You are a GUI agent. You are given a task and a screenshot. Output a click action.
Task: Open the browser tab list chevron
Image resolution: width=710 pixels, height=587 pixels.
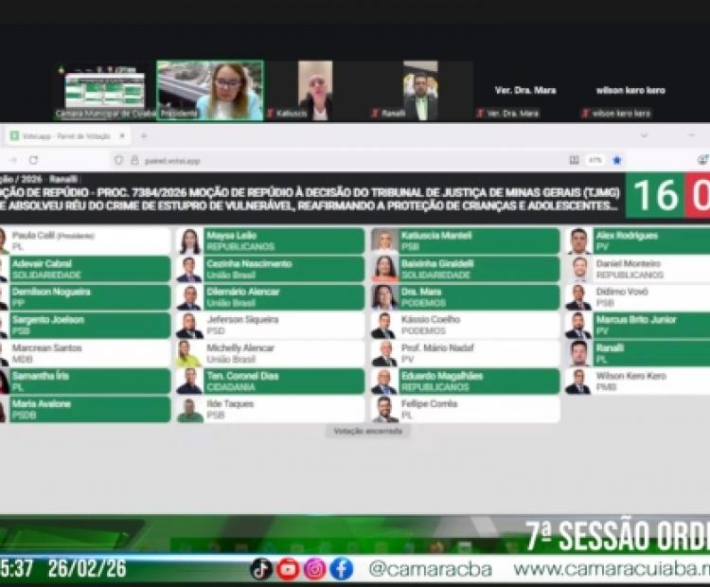point(644,136)
